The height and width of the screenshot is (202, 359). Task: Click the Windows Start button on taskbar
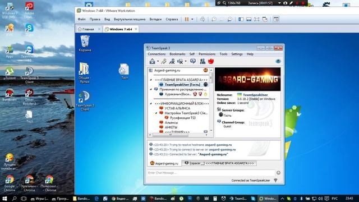pyautogui.click(x=4, y=198)
